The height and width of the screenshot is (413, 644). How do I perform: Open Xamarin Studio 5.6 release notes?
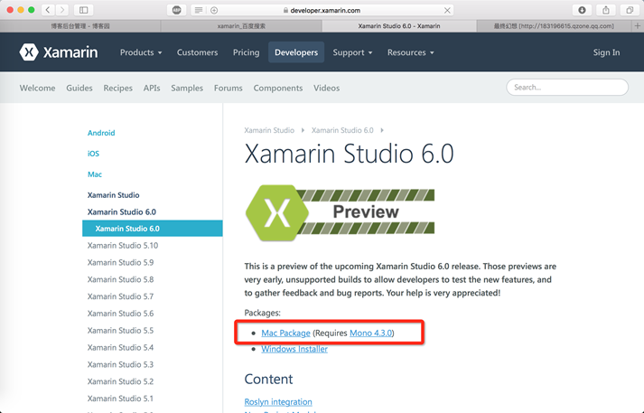point(120,314)
